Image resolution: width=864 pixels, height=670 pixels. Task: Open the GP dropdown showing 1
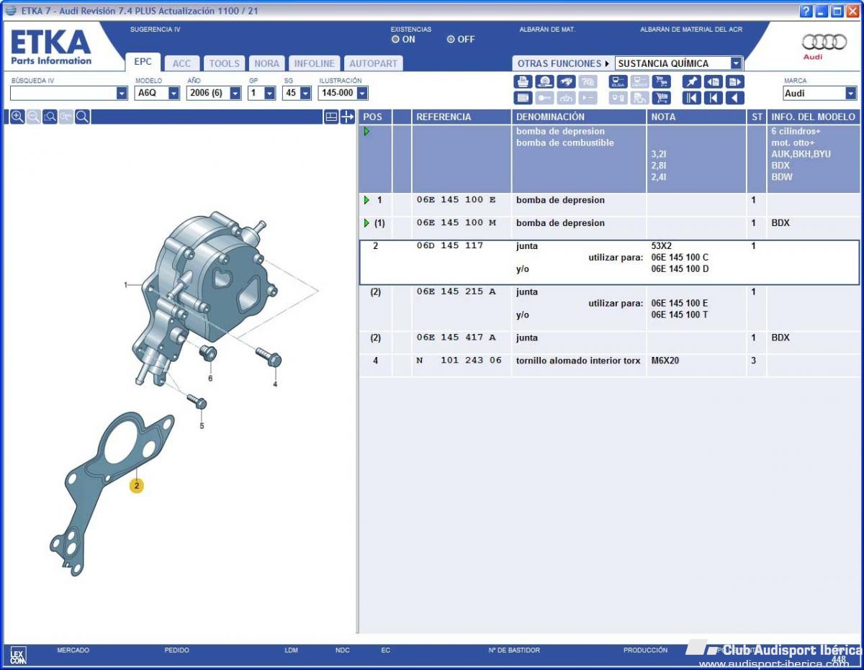point(269,94)
